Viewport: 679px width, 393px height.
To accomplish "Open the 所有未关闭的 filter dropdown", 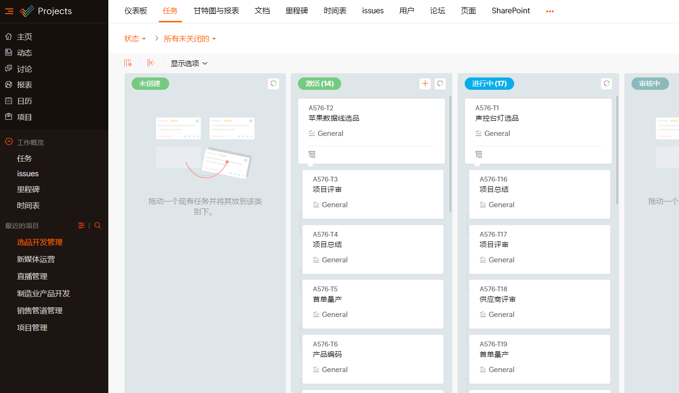I will [x=190, y=39].
